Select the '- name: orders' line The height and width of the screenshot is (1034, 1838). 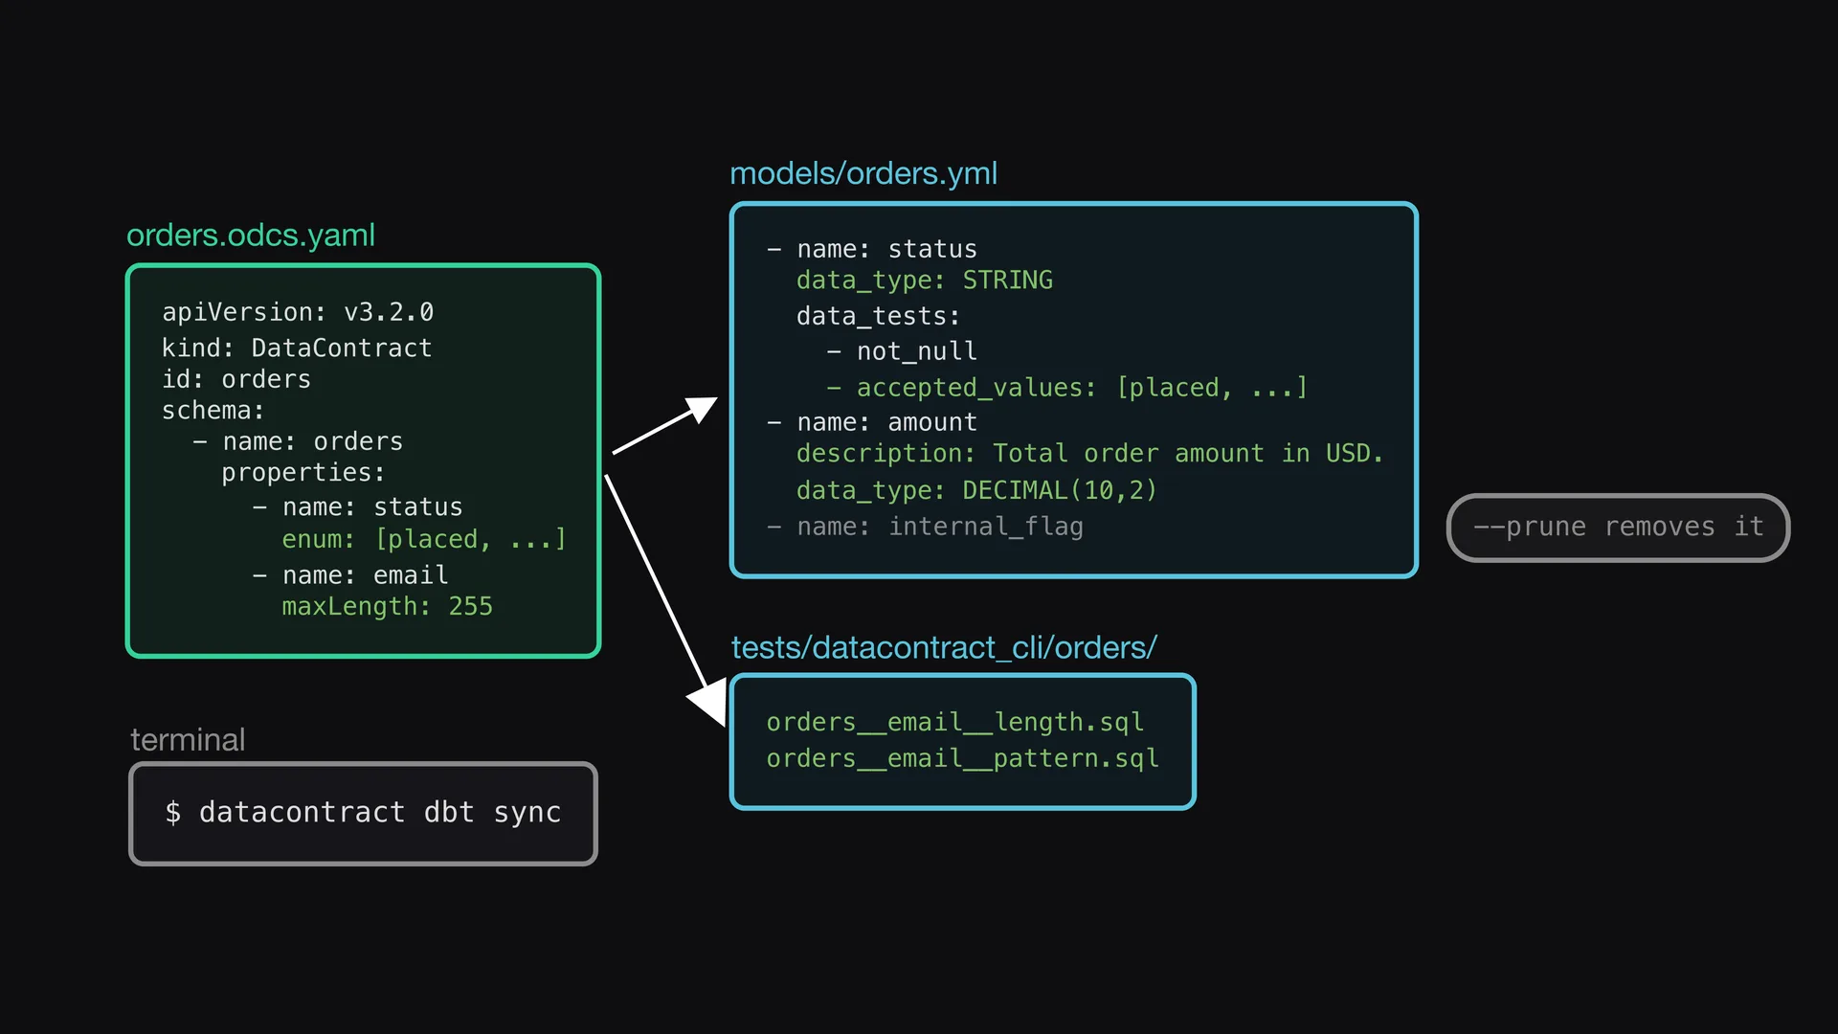298,441
